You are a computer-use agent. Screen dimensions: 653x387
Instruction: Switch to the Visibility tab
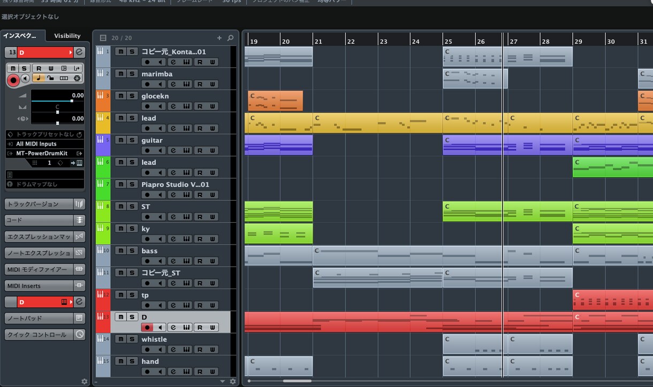67,36
